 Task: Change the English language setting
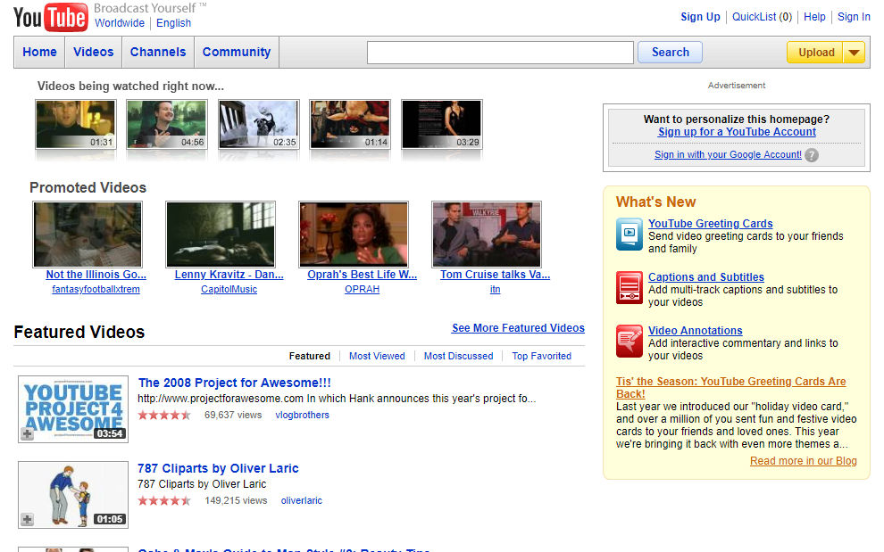point(173,23)
